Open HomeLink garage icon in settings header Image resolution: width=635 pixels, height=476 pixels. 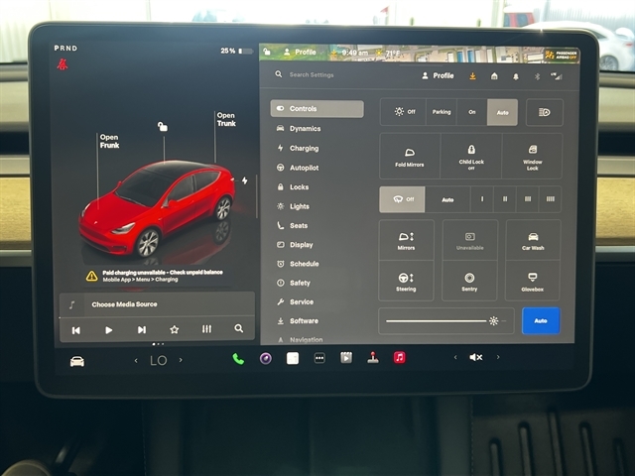(494, 76)
